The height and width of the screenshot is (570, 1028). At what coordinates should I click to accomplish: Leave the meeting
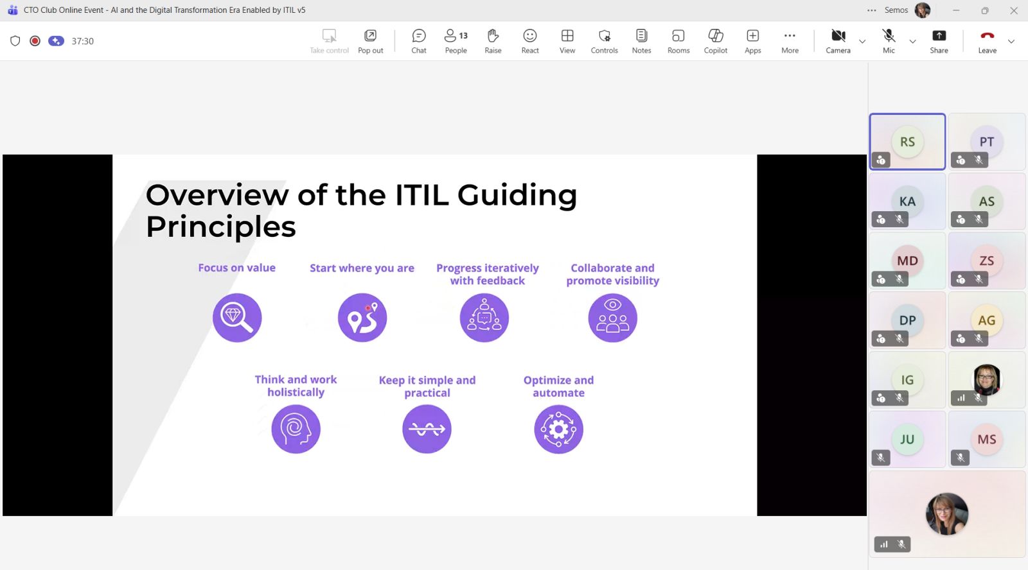tap(988, 41)
